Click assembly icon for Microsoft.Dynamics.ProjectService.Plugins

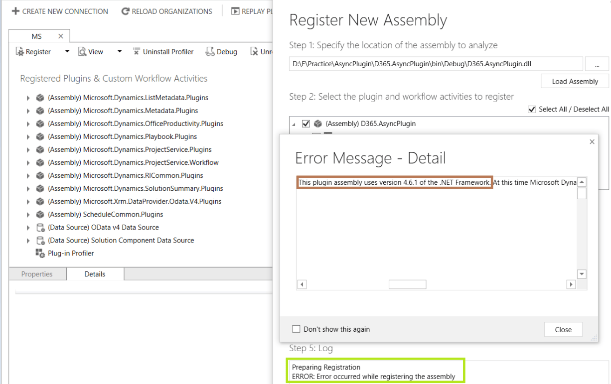40,149
